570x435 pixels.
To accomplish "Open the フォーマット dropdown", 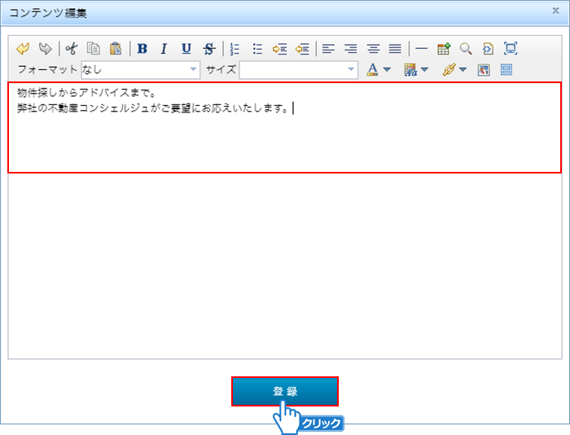I will [x=140, y=70].
